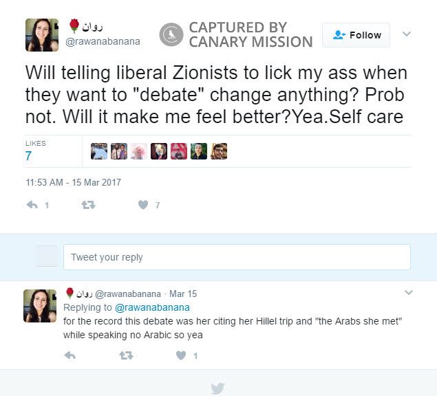Like the main tweet via the heart icon
This screenshot has height=396, width=437.
(143, 205)
